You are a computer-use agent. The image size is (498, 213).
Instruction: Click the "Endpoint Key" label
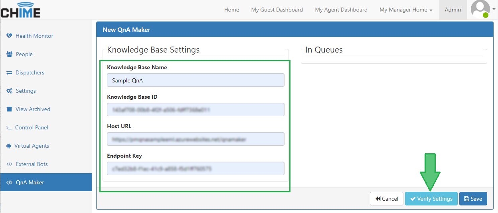[x=125, y=156]
